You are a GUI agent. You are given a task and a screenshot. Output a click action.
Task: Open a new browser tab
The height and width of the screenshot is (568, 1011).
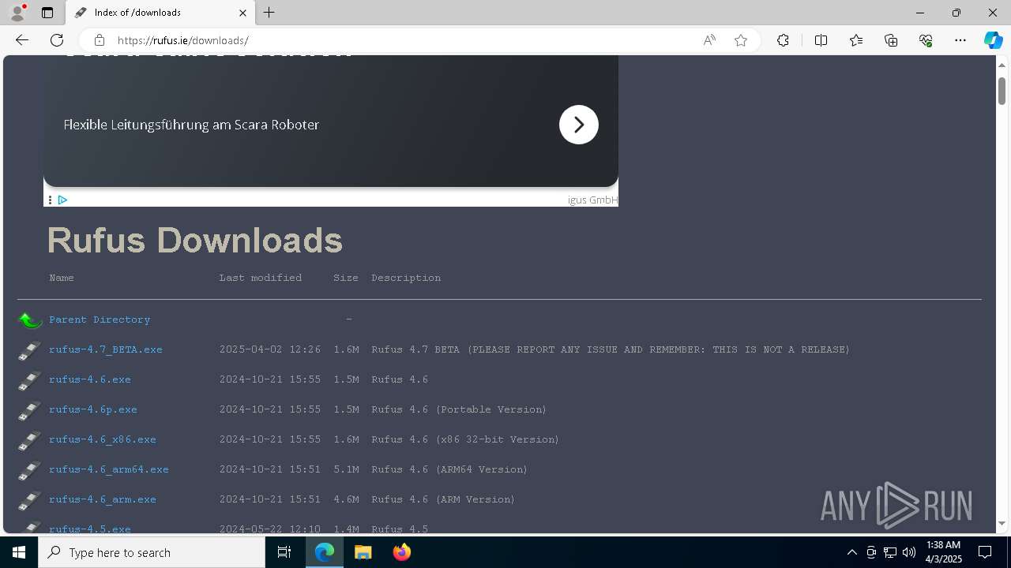point(269,13)
